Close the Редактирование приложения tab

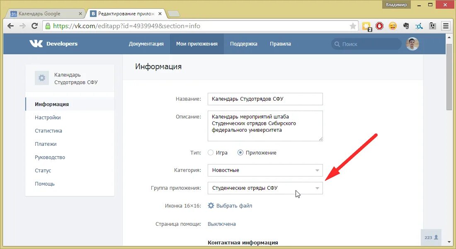(x=160, y=14)
